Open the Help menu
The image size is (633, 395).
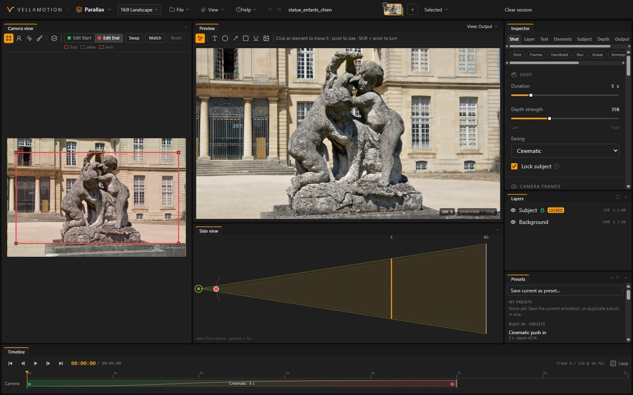click(246, 9)
